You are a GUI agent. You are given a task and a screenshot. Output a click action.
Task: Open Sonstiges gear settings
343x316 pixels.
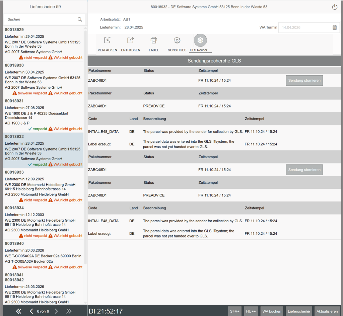[177, 41]
